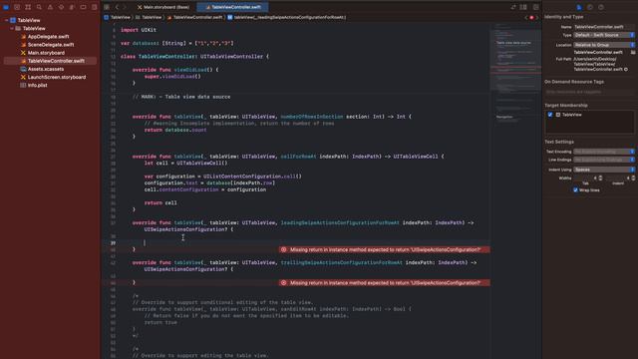Click trailing swipe 'Missing return' error banner
The width and height of the screenshot is (638, 359).
[x=384, y=283]
